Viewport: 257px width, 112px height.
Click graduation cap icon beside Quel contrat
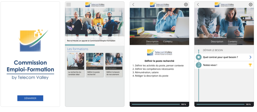[199, 57]
